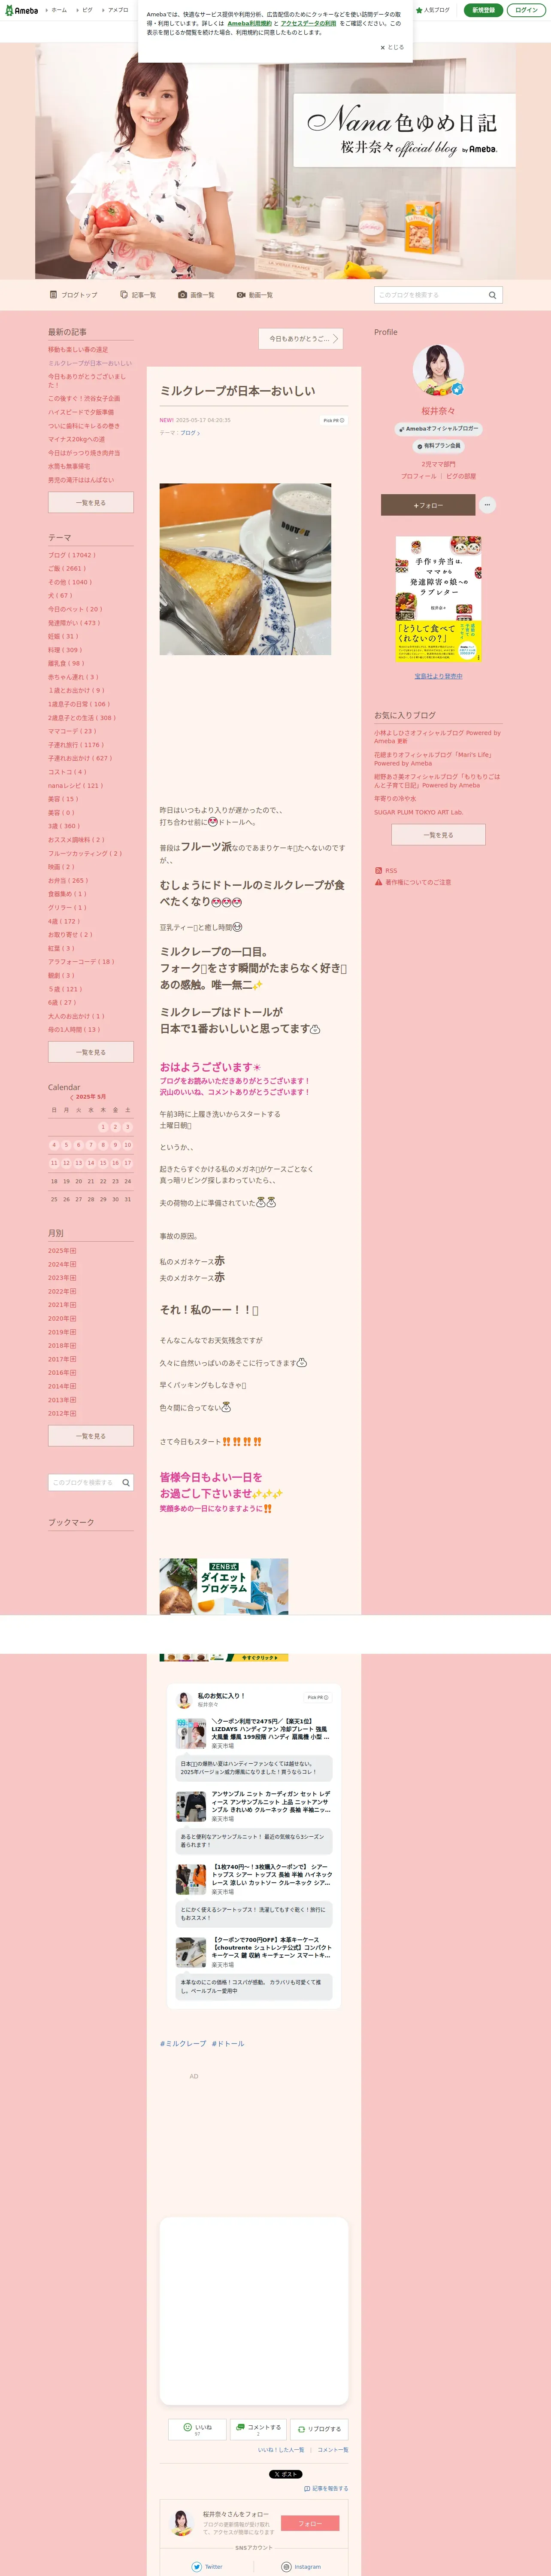Open the 宝島社より発売中 link
This screenshot has width=551, height=2576.
click(438, 676)
